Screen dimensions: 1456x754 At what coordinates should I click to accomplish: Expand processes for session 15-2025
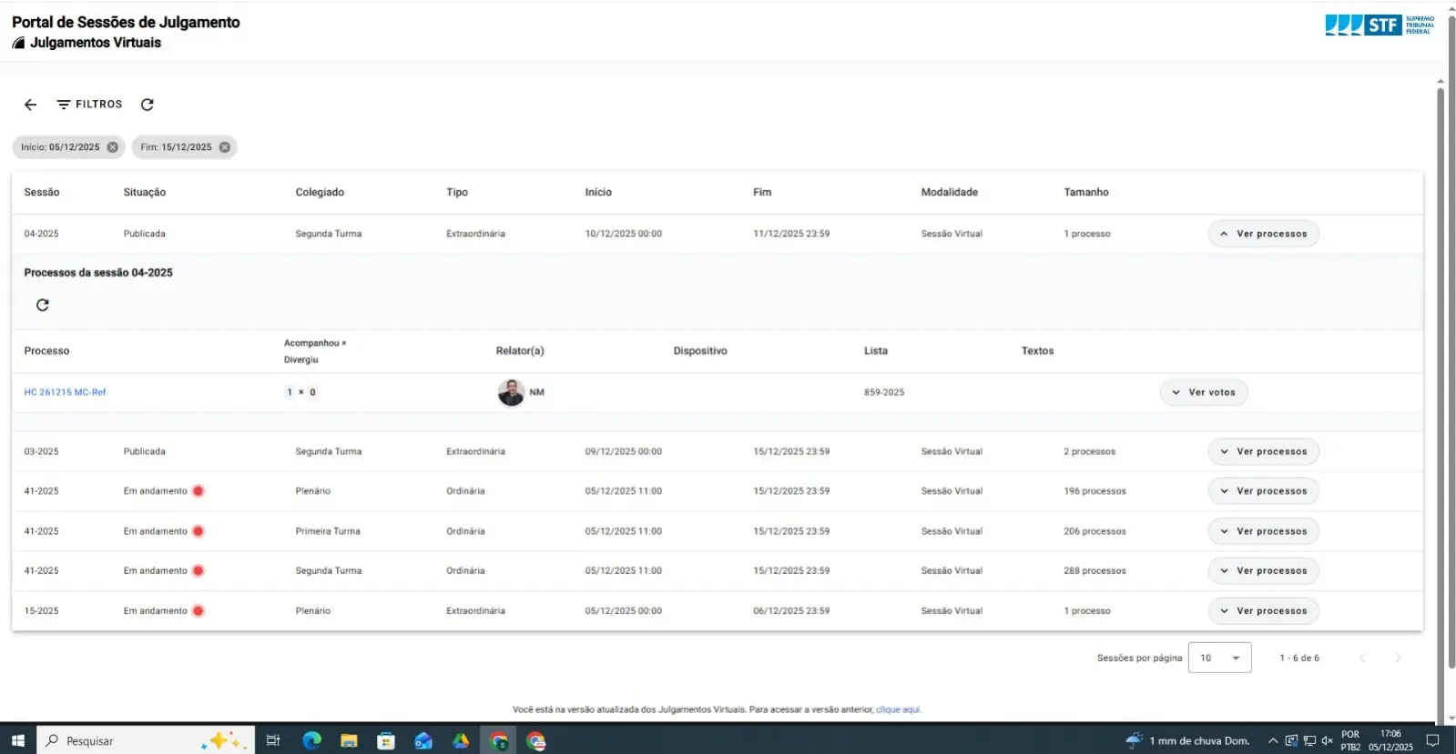tap(1263, 611)
